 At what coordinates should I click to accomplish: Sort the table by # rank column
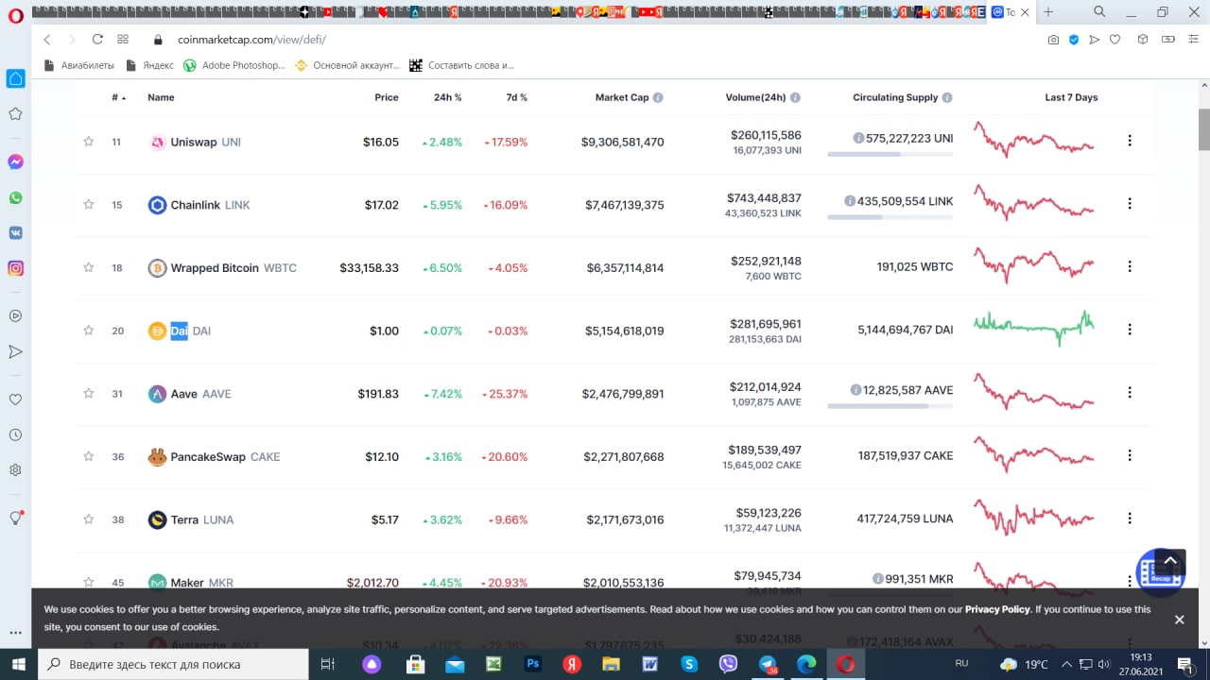pos(118,97)
